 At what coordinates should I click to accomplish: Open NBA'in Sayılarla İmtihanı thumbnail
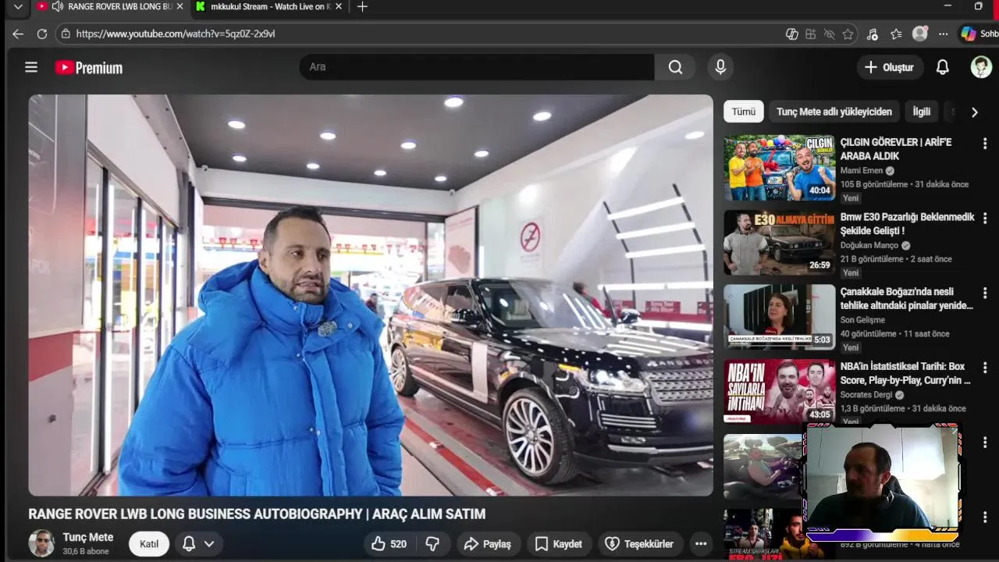[779, 392]
